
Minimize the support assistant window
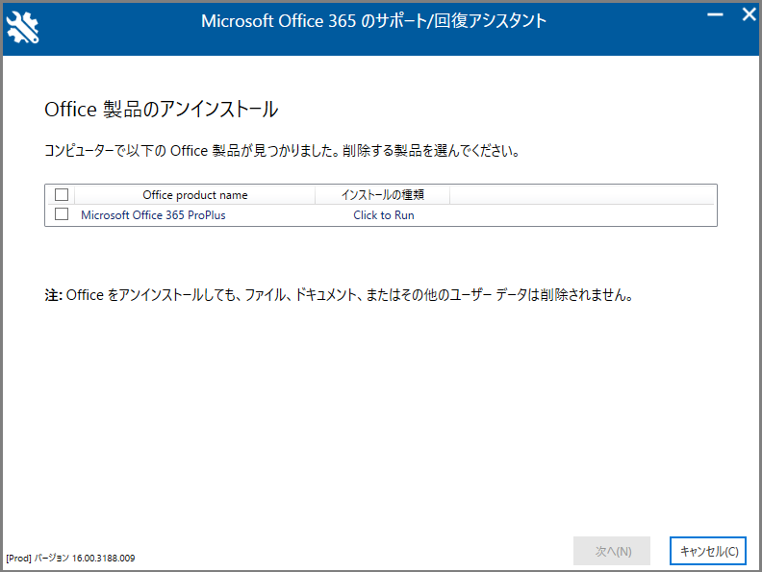715,14
